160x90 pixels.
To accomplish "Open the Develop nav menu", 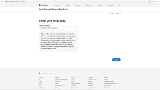I will 78,5.
